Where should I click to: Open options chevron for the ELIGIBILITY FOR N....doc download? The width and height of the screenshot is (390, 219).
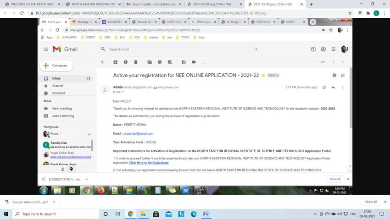pos(87,179)
